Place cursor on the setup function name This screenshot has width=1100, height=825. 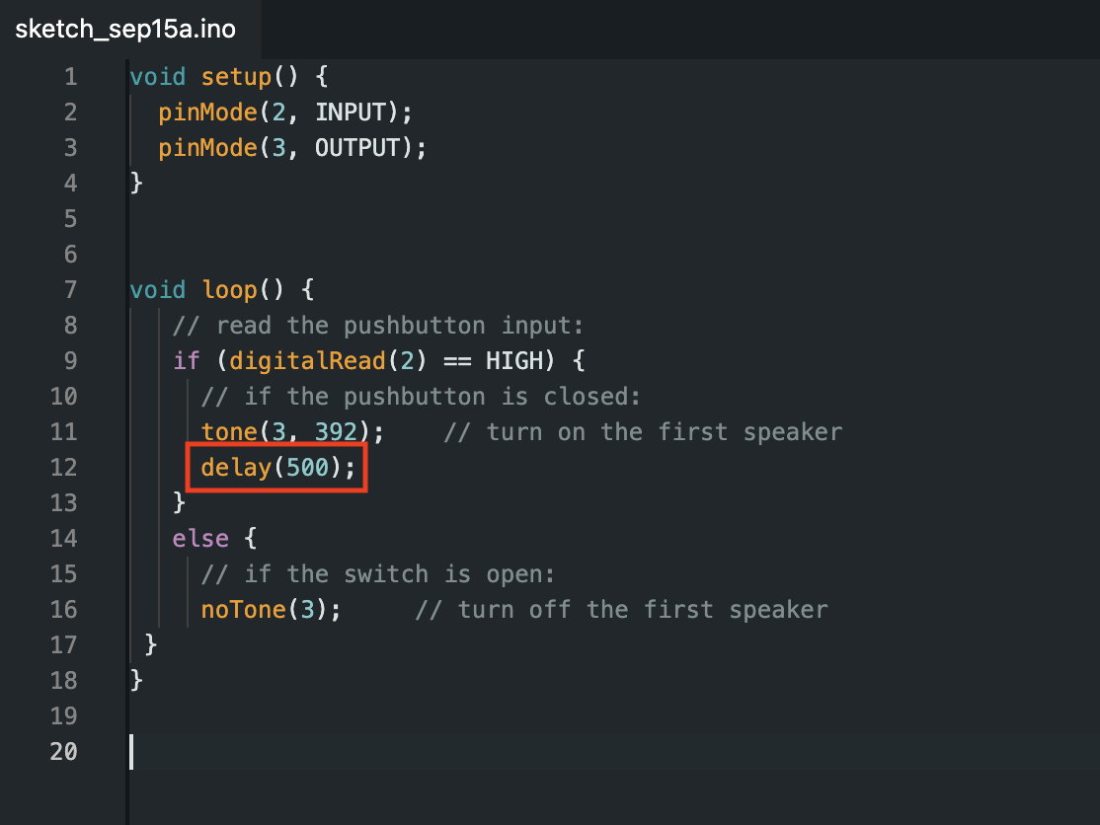click(x=236, y=77)
